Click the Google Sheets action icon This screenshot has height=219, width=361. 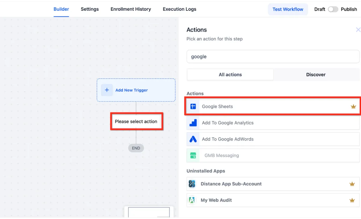tap(193, 106)
